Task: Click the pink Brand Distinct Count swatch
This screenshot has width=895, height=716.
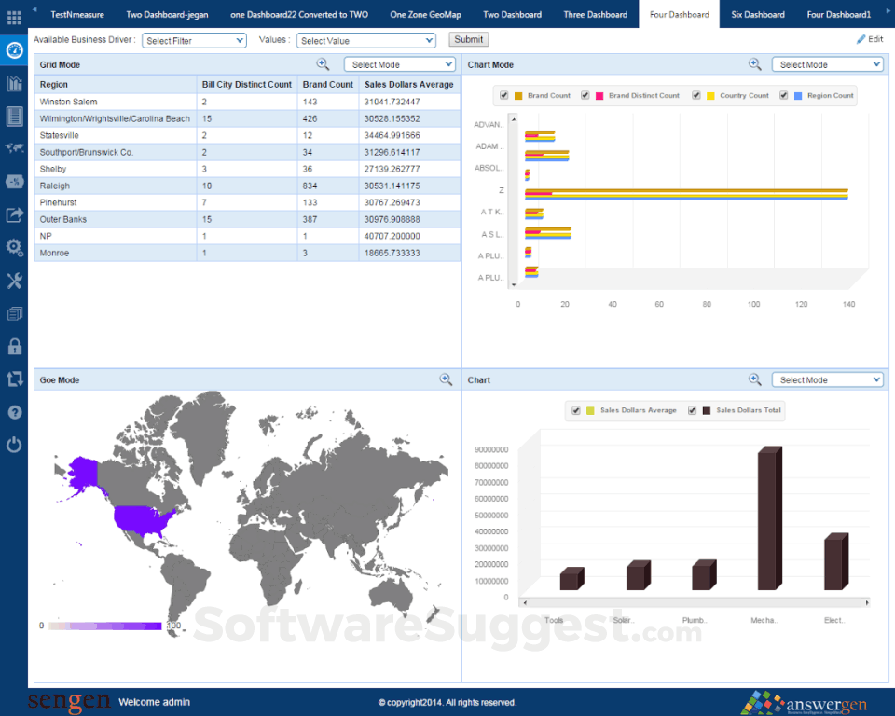Action: (x=599, y=96)
